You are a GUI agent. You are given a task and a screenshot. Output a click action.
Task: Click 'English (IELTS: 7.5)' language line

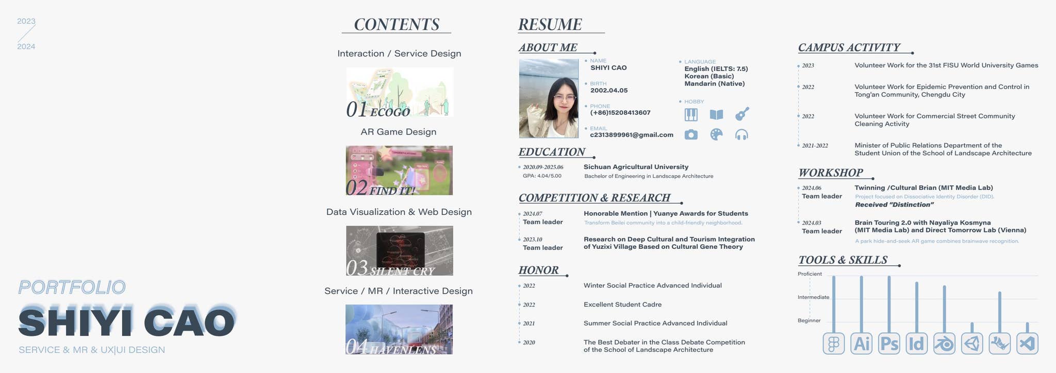point(716,69)
